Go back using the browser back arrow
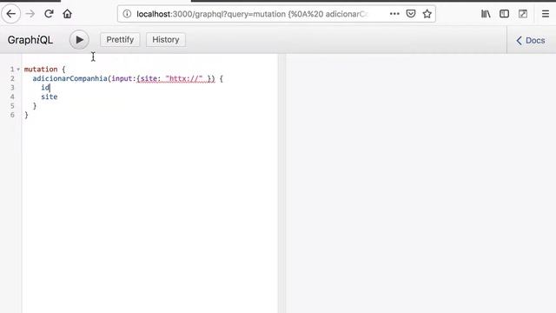The image size is (556, 313). point(11,14)
